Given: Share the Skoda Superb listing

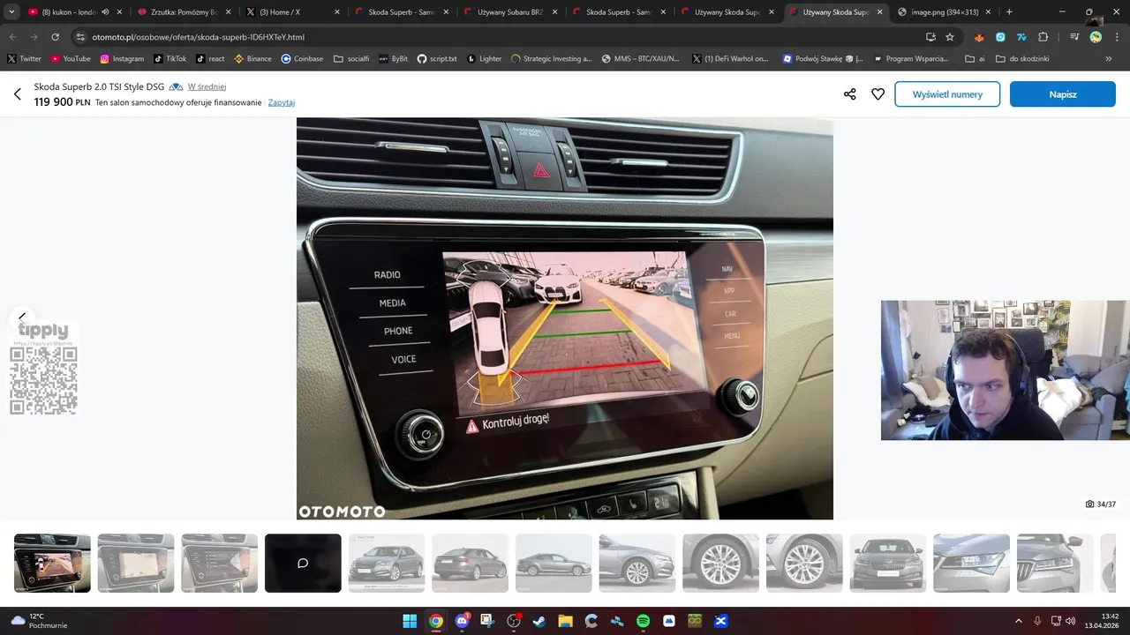Looking at the screenshot, I should pyautogui.click(x=849, y=94).
